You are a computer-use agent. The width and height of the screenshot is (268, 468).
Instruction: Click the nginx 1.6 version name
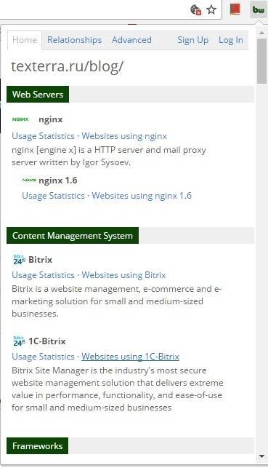58,181
